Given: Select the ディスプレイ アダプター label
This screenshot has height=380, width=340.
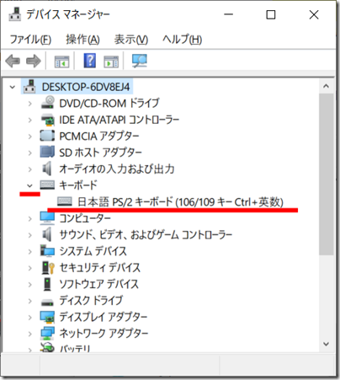Looking at the screenshot, I should pyautogui.click(x=104, y=317).
